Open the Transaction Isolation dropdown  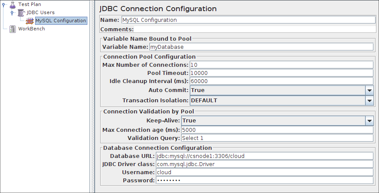pyautogui.click(x=370, y=101)
